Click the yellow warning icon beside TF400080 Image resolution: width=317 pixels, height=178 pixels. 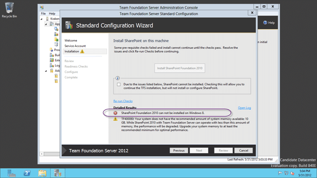point(115,119)
